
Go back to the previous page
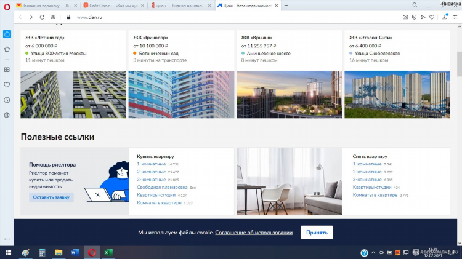click(20, 17)
